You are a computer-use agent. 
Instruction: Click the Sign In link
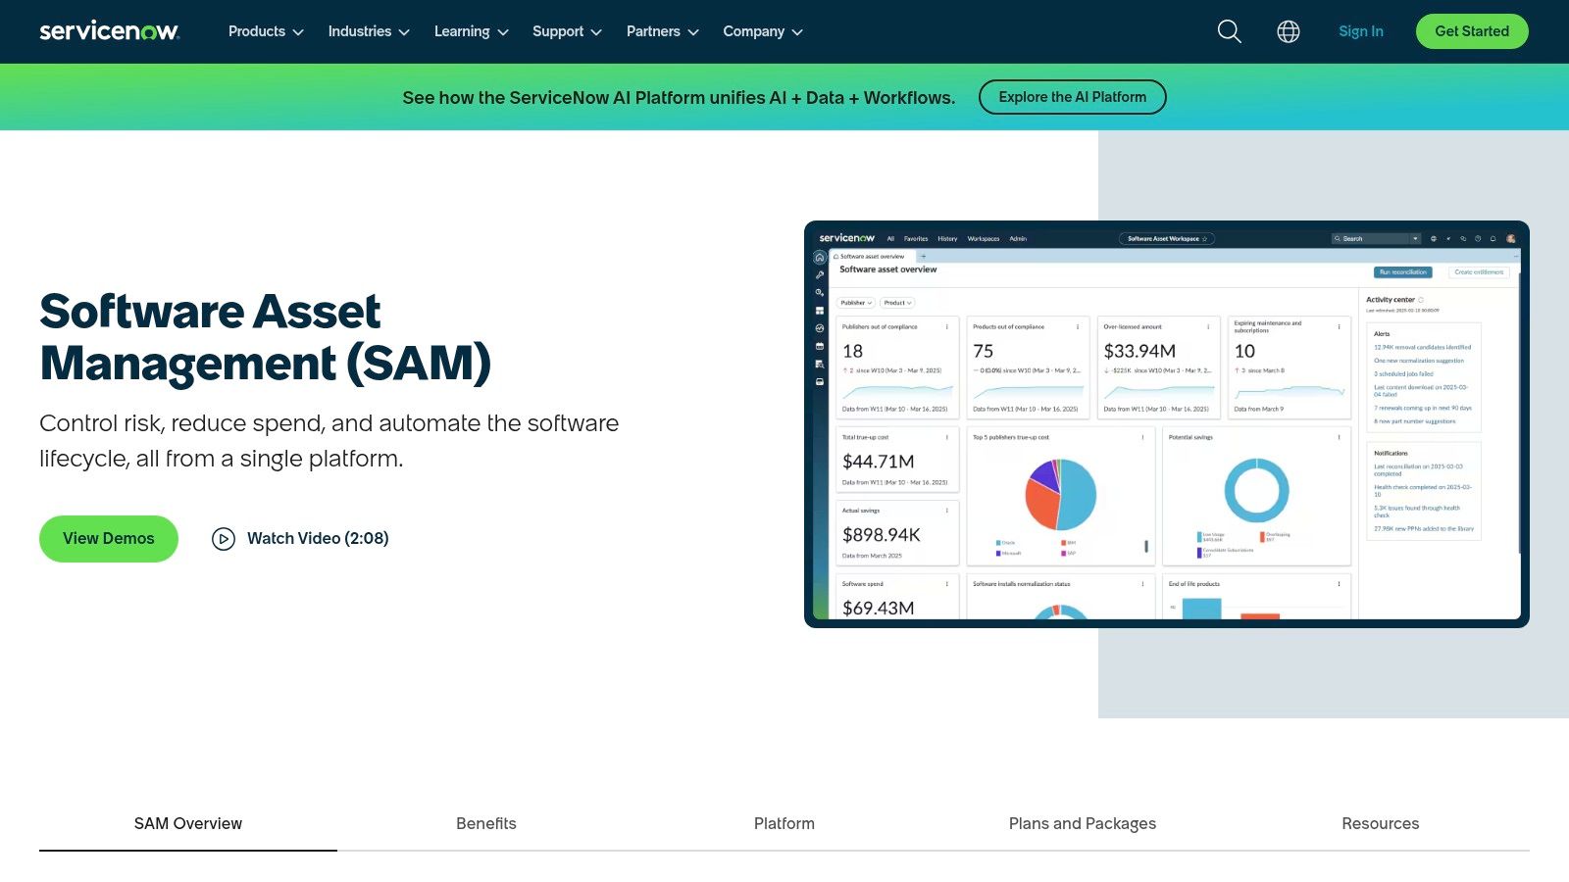[x=1361, y=31]
